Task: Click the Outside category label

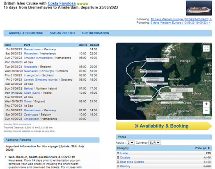Action: click(x=125, y=158)
